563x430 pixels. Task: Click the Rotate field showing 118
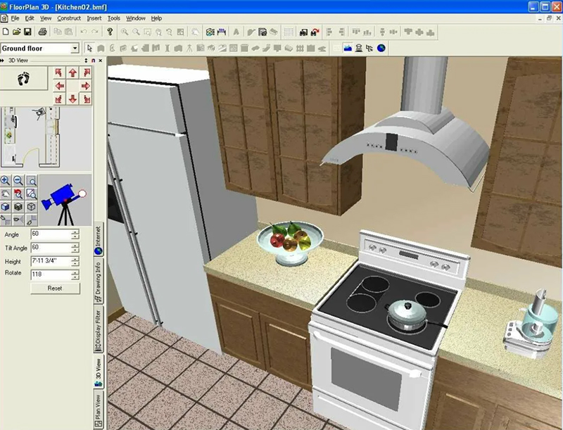(x=51, y=274)
